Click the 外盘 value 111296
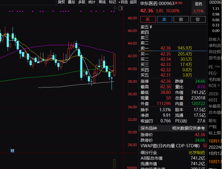 tap(164, 104)
